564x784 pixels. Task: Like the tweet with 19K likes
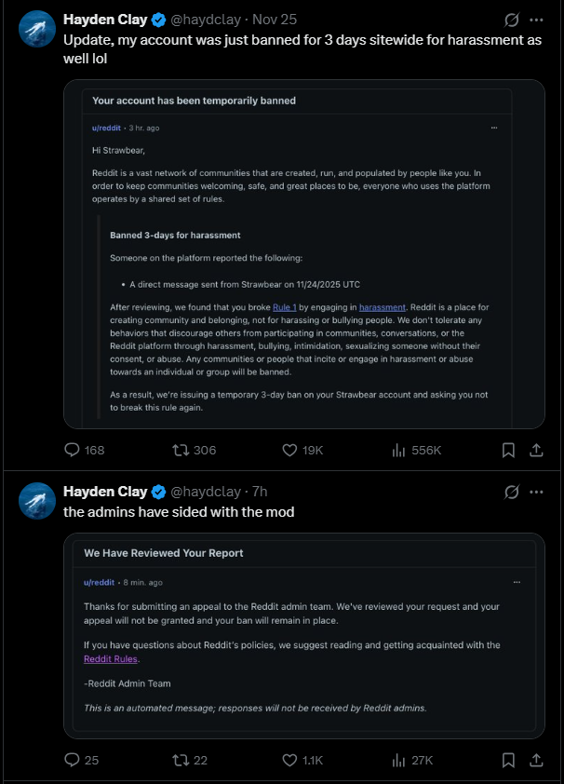point(302,450)
